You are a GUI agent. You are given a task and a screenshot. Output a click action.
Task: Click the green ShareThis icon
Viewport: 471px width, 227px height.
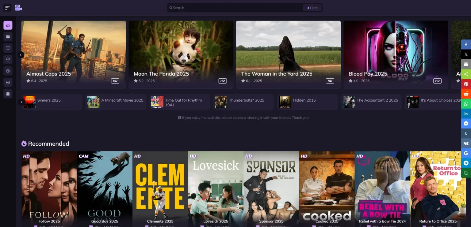tap(466, 74)
